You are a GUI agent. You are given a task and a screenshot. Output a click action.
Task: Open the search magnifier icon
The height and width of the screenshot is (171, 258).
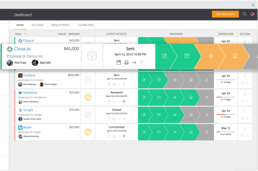pos(245,14)
